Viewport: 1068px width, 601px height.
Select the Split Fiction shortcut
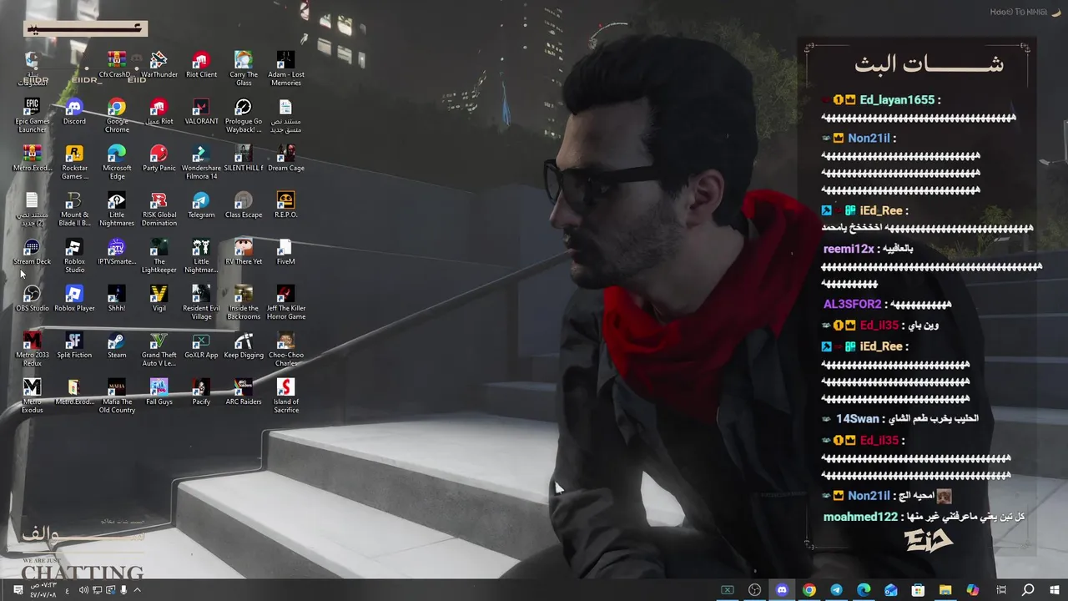[74, 345]
